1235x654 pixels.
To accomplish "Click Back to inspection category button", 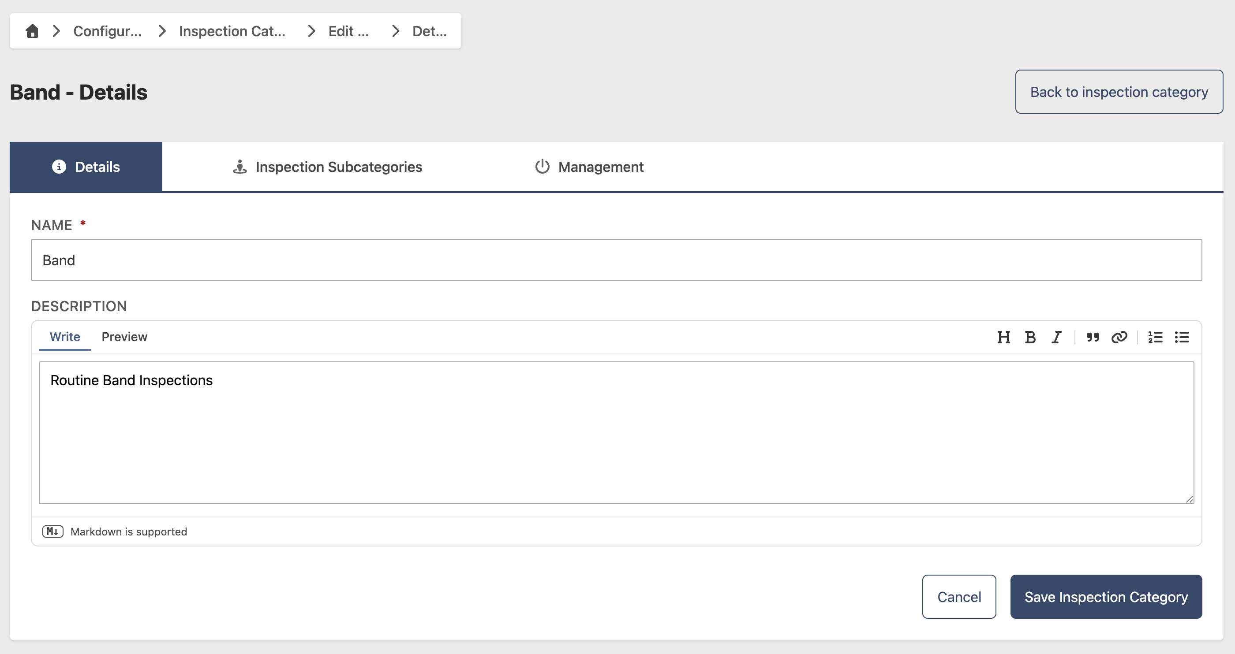I will pyautogui.click(x=1119, y=92).
